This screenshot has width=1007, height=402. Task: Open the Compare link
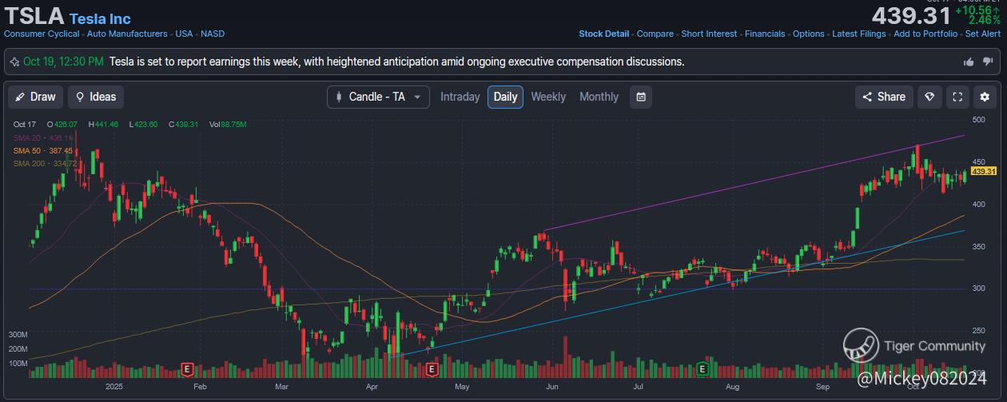[x=655, y=34]
